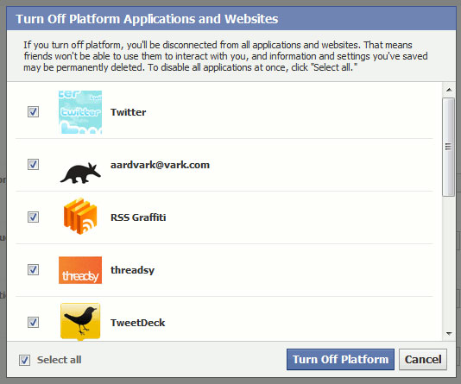Click the Turn Off Platform button
The image size is (461, 384).
tap(340, 359)
